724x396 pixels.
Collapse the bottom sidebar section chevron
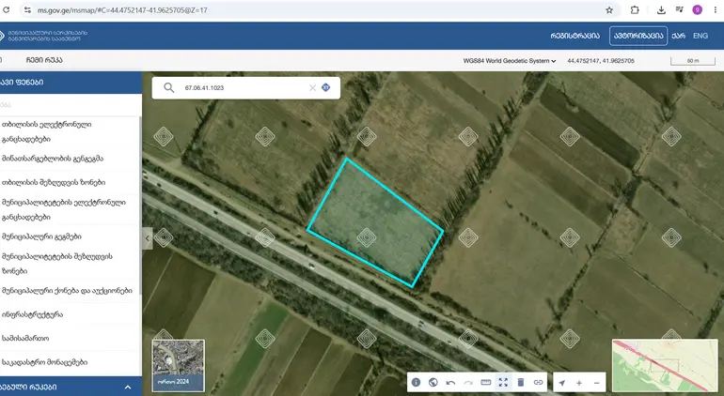(x=128, y=388)
